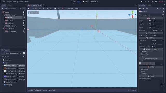Image resolution: width=166 pixels, height=93 pixels.
Task: Hide the CSGBox3 node
Action: [24, 23]
